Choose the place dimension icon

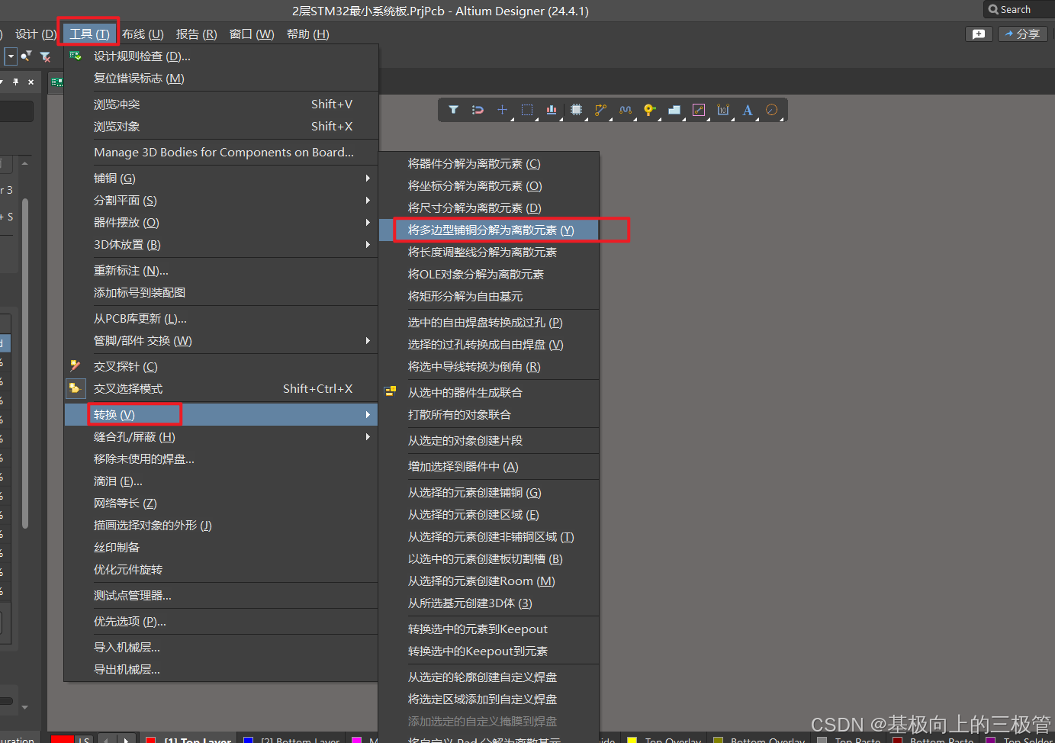coord(722,110)
